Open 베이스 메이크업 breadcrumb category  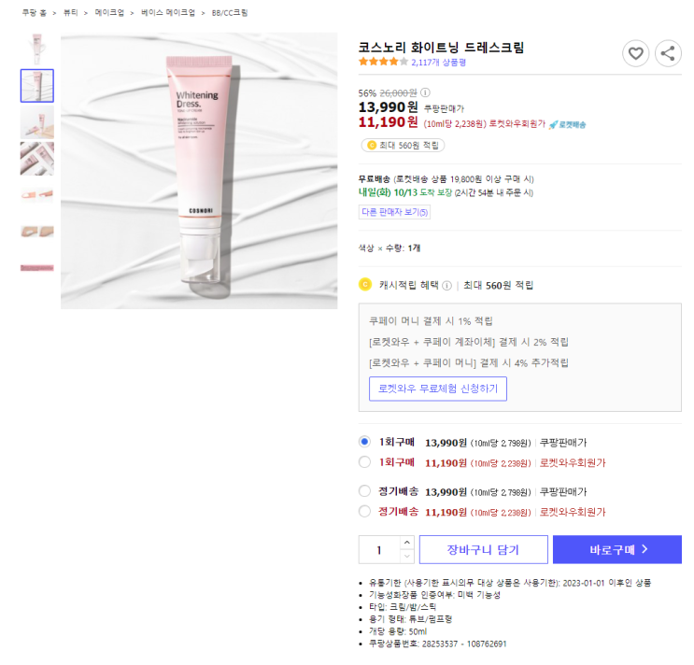tap(168, 13)
